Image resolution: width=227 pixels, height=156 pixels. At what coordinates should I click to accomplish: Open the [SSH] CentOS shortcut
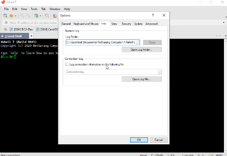[47, 29]
